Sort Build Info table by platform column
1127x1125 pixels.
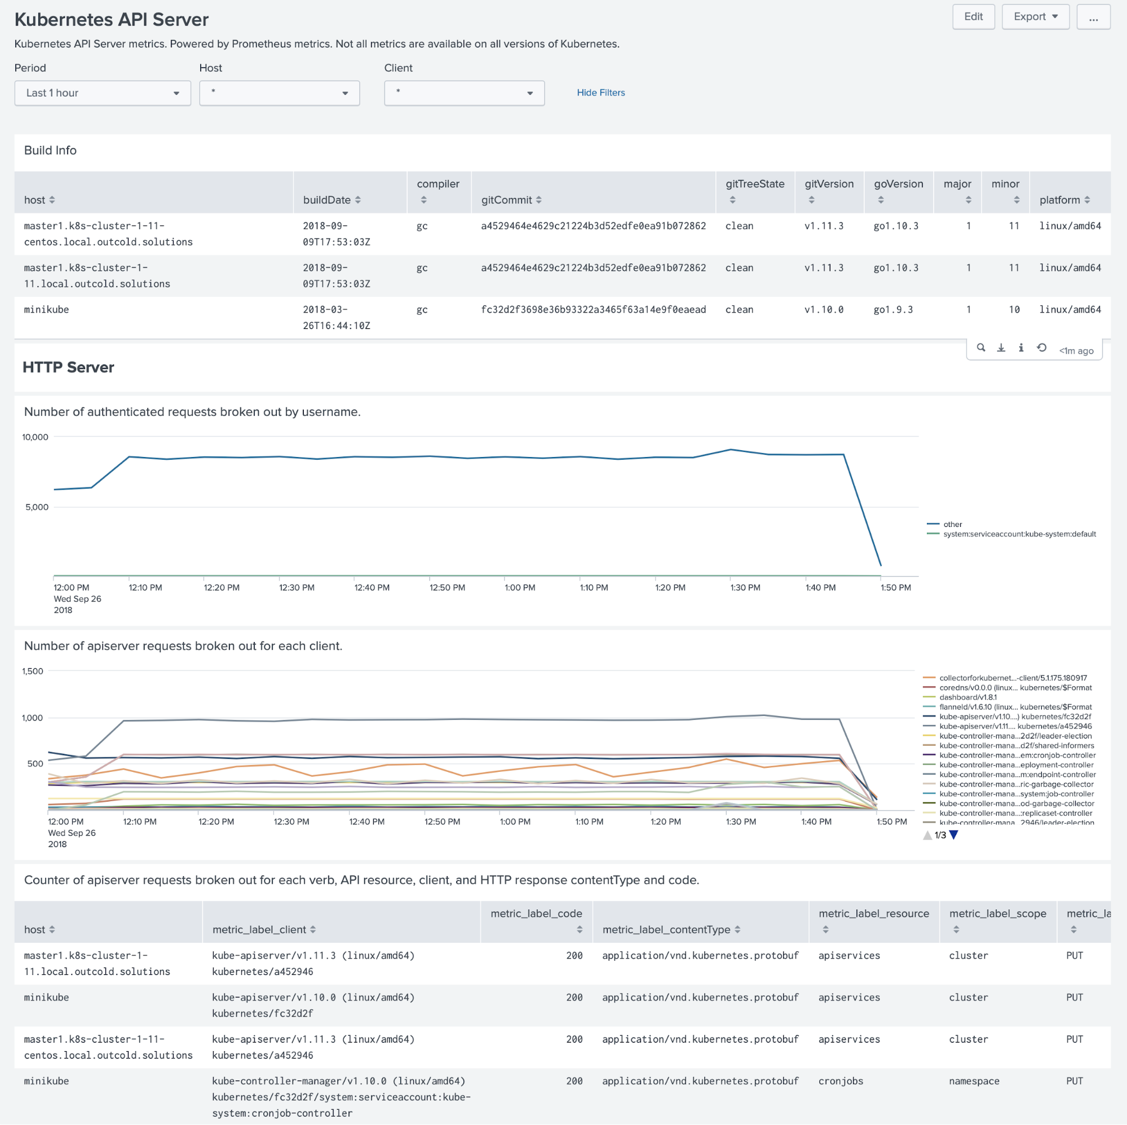[x=1064, y=200]
